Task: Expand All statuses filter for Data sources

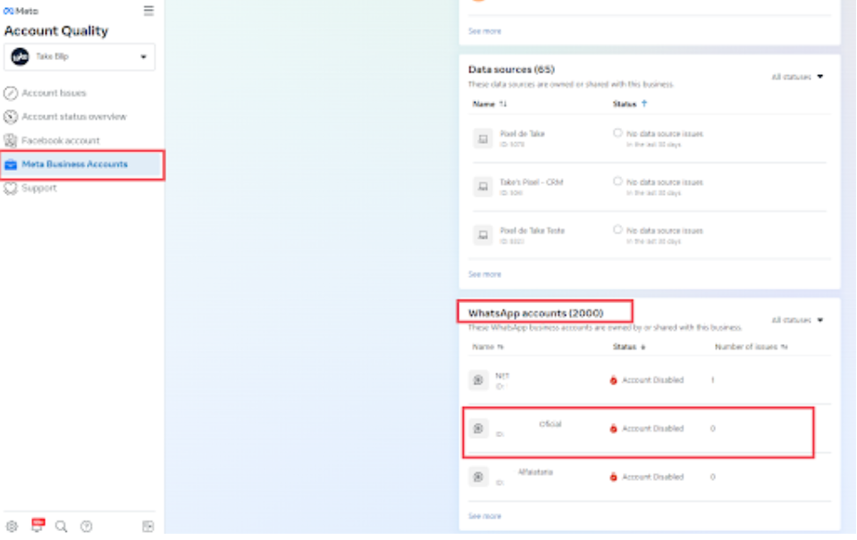Action: pos(797,77)
